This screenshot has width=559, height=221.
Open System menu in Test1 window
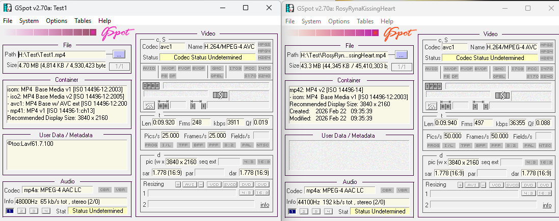click(29, 21)
